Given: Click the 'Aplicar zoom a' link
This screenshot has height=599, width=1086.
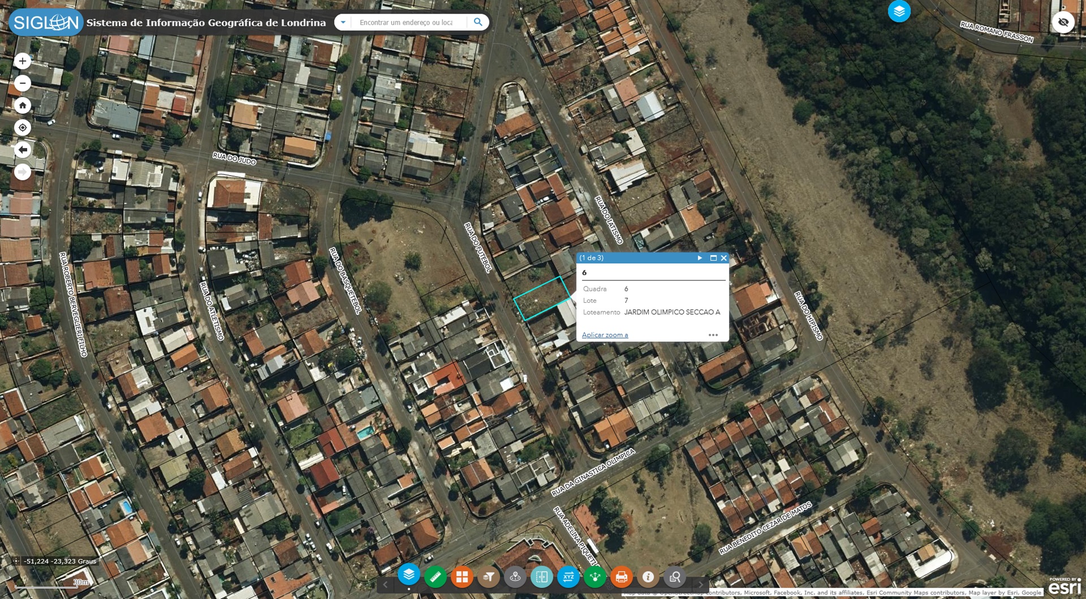Looking at the screenshot, I should pos(605,335).
